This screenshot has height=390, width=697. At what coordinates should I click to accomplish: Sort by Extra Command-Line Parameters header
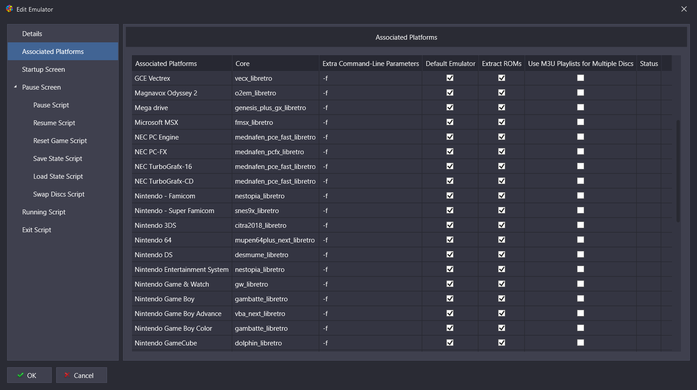point(371,64)
